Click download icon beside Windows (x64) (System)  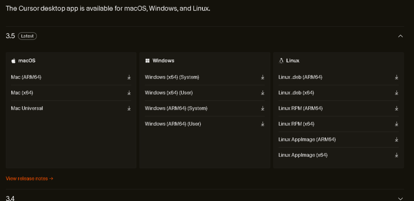tap(263, 77)
